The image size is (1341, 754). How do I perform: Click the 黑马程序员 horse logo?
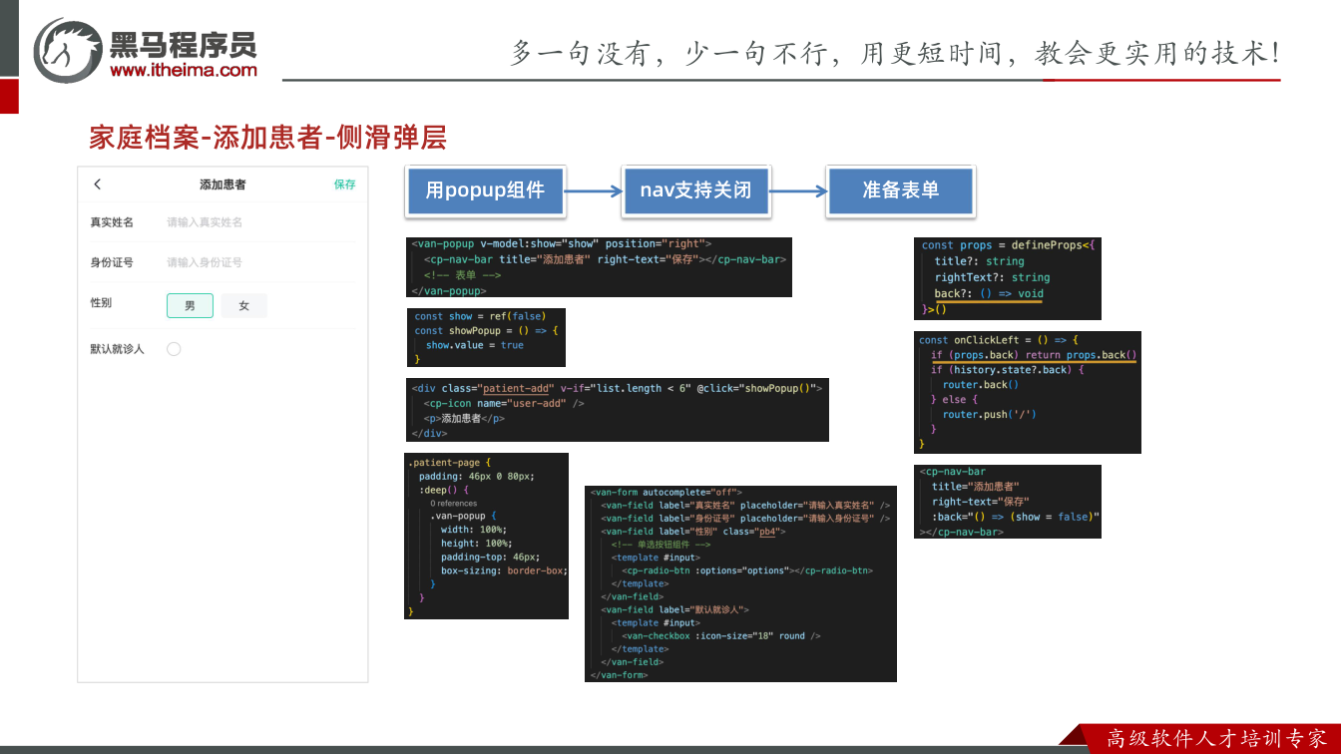[67, 50]
